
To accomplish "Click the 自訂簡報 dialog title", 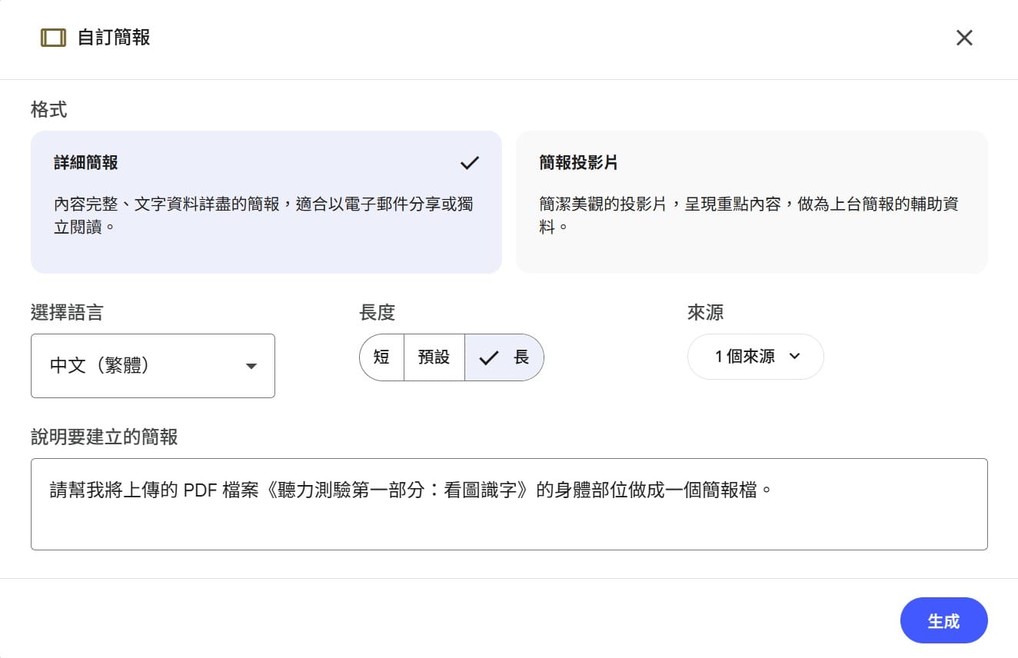I will [x=114, y=38].
